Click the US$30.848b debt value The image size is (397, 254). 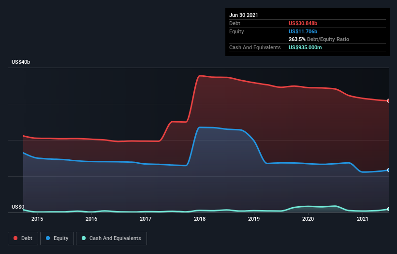tap(303, 23)
